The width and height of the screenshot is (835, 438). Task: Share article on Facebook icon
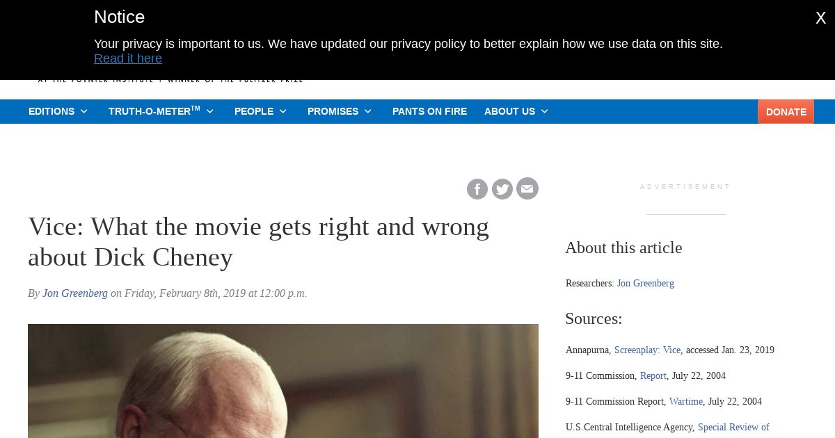(x=477, y=189)
